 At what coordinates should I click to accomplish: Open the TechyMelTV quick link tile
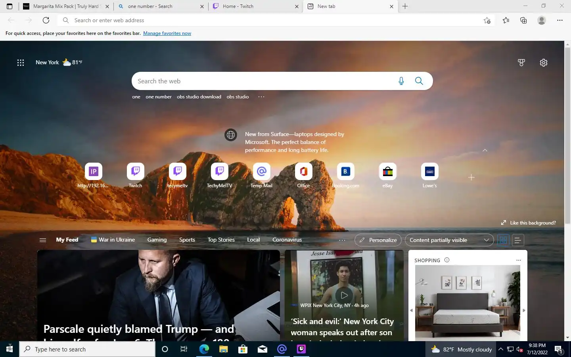(x=219, y=175)
